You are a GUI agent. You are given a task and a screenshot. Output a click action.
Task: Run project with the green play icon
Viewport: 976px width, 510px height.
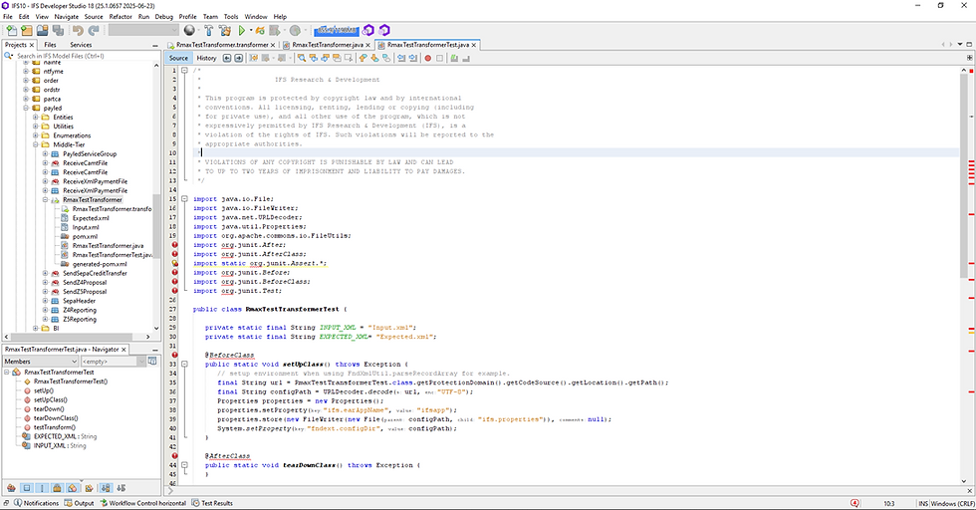pyautogui.click(x=241, y=30)
